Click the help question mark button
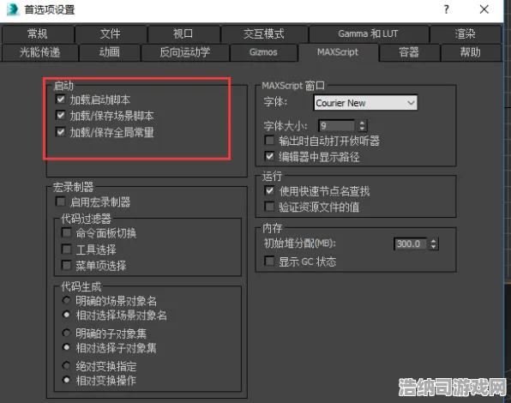Screen dimensions: 511x403 pos(447,9)
